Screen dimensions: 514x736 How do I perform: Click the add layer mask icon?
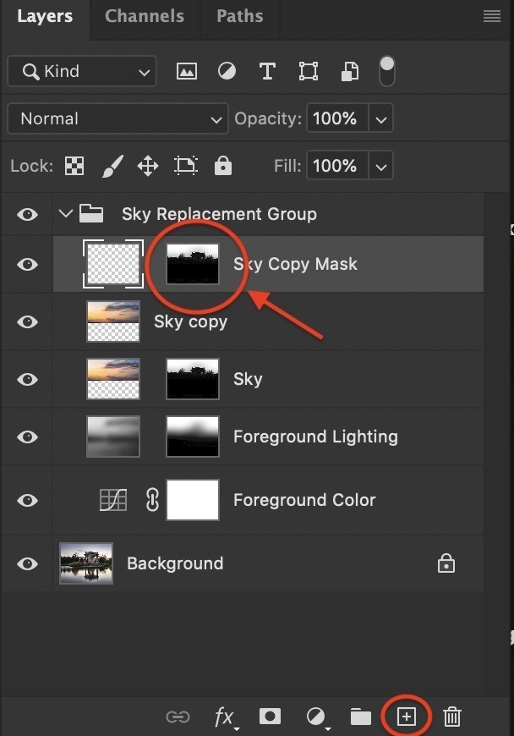tap(270, 717)
